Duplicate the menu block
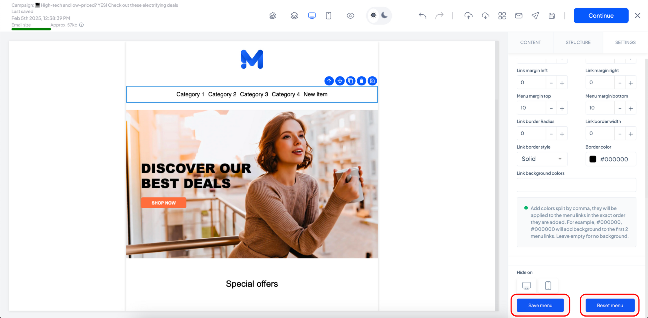 pos(351,81)
